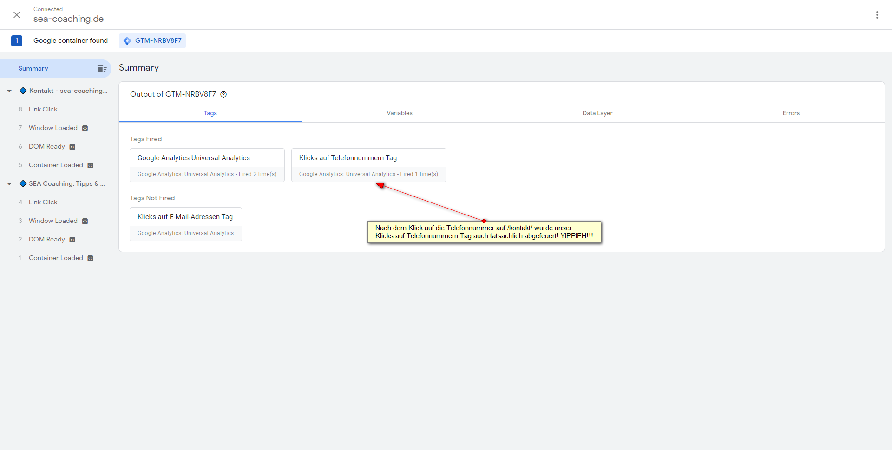Open event 8 Link Click
The image size is (892, 450).
[43, 109]
